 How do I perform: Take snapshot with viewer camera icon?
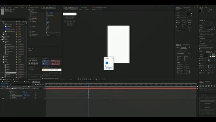tap(96, 79)
